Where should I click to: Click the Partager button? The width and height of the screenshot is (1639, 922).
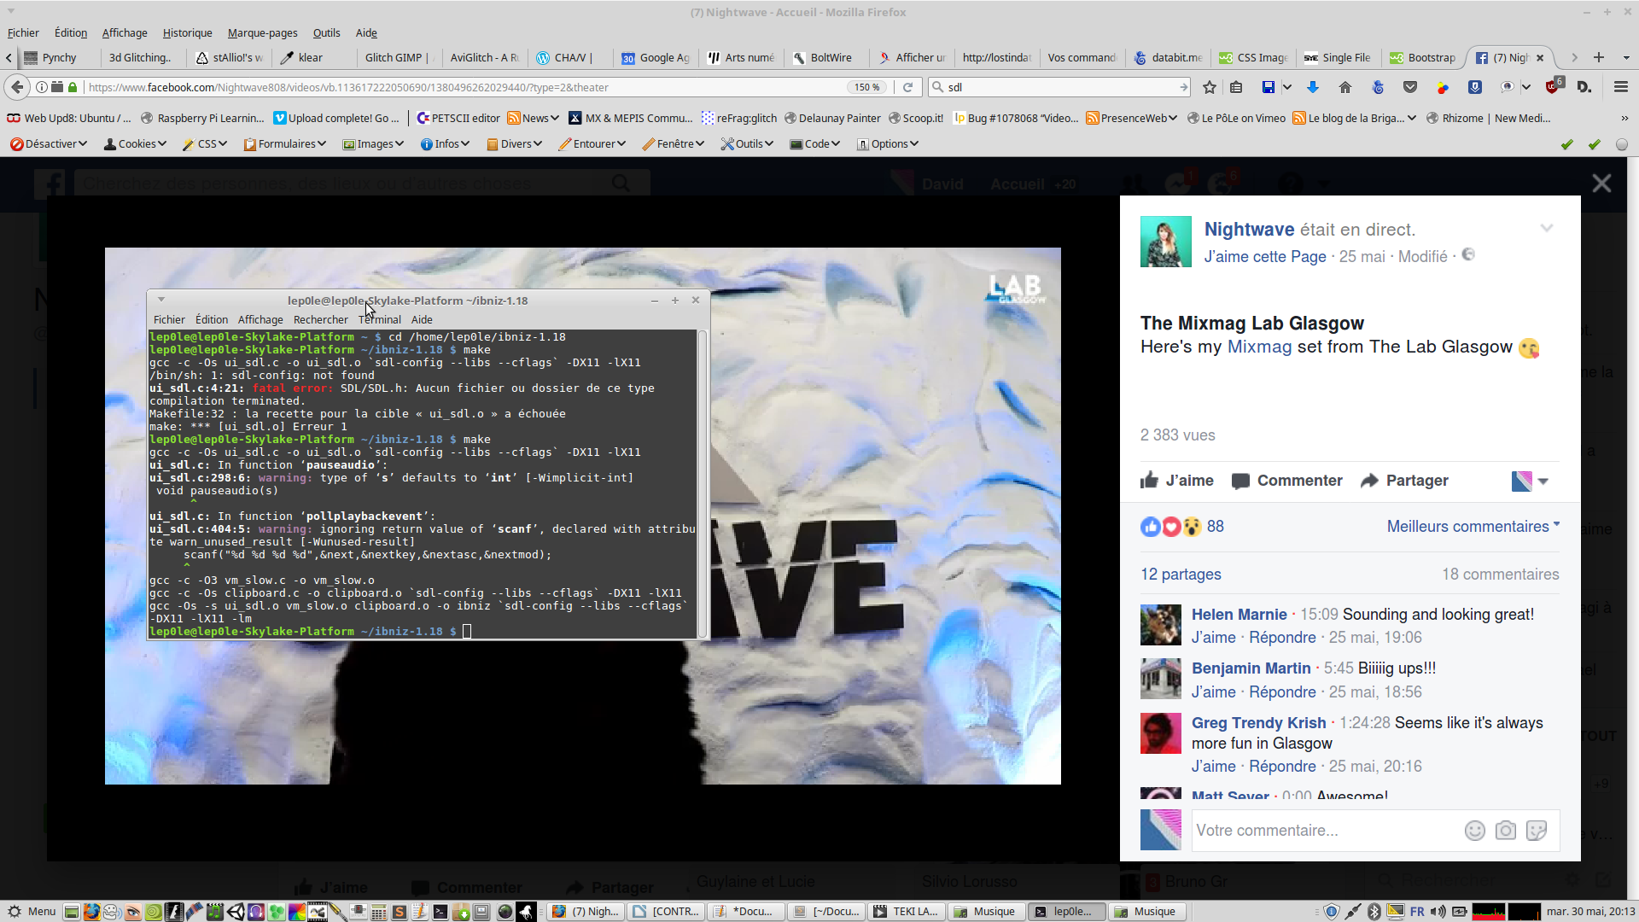click(x=1404, y=481)
